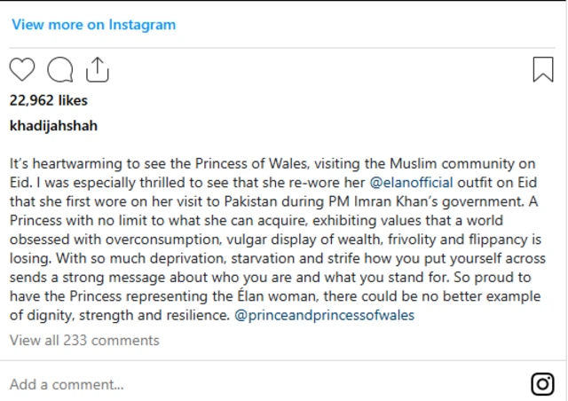Image resolution: width=568 pixels, height=401 pixels.
Task: Click the View more on Instagram link
Action: pos(93,25)
